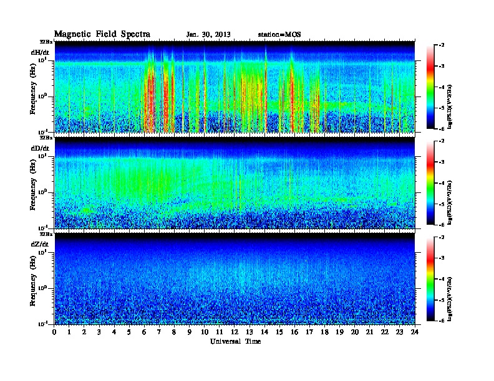Click the log(PSD) label beside dZ/dt color scale
Image resolution: width=494 pixels, height=381 pixels.
(450, 299)
